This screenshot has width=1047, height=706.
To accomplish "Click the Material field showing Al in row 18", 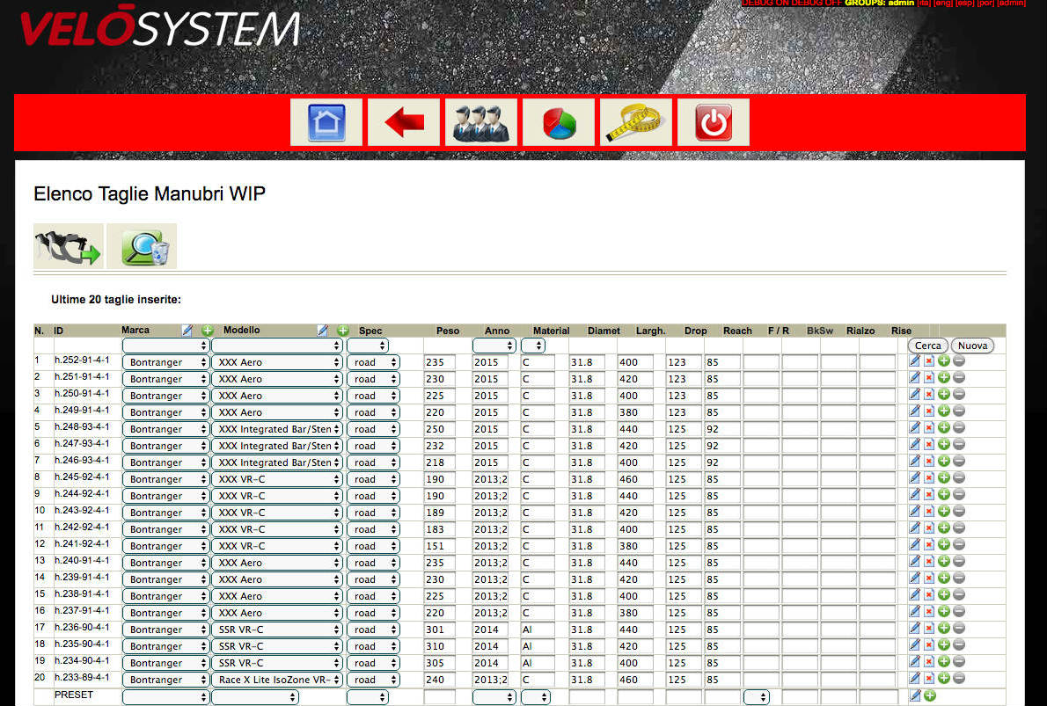I will (538, 646).
